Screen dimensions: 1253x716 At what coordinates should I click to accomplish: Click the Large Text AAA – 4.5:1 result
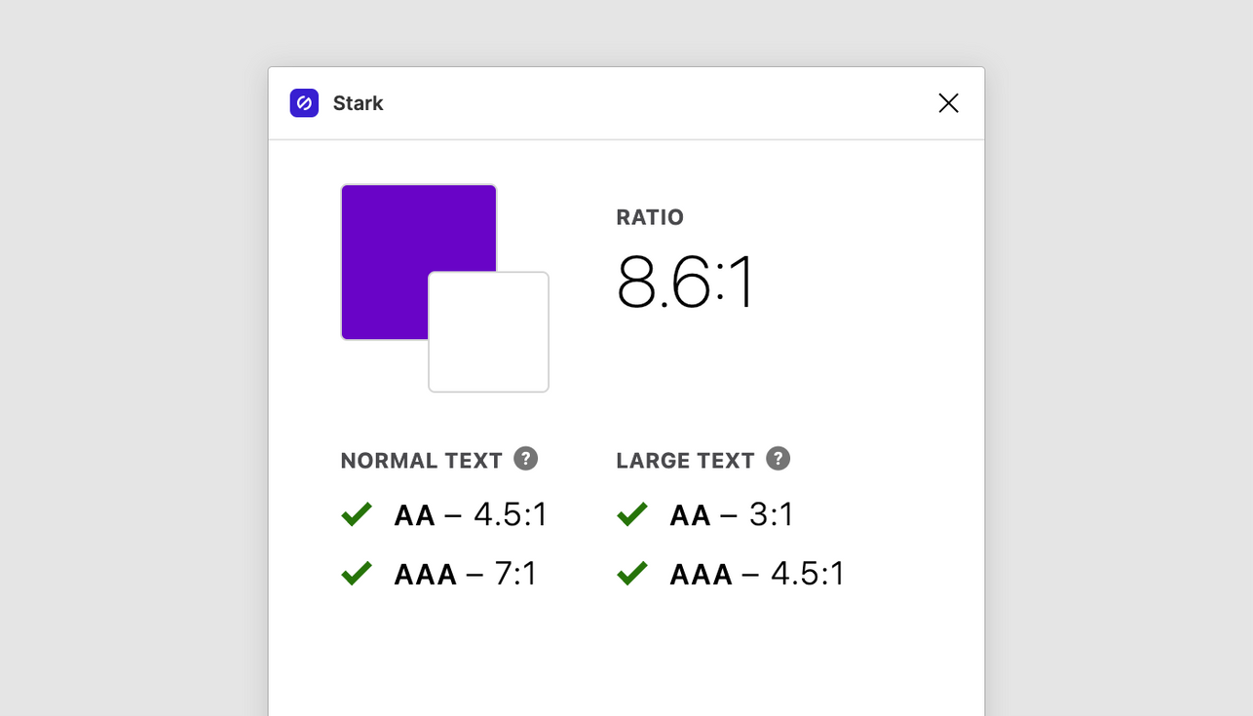(x=757, y=574)
